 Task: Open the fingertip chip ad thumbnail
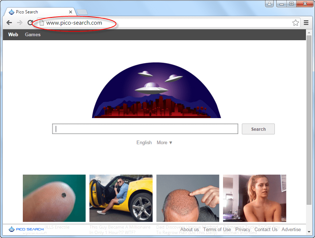54,198
